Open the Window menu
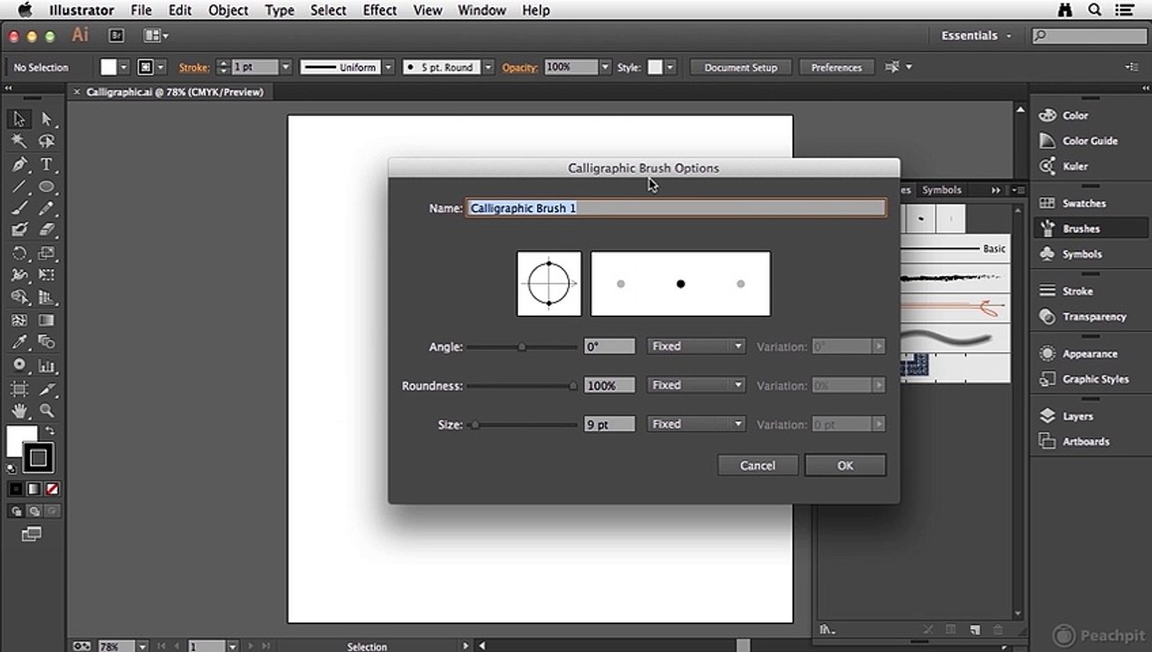The height and width of the screenshot is (652, 1152). [481, 10]
